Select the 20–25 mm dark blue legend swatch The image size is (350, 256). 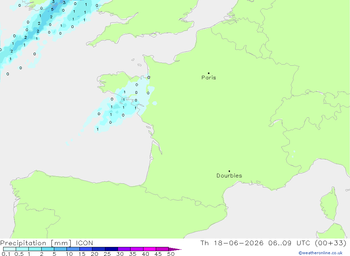pyautogui.click(x=99, y=249)
